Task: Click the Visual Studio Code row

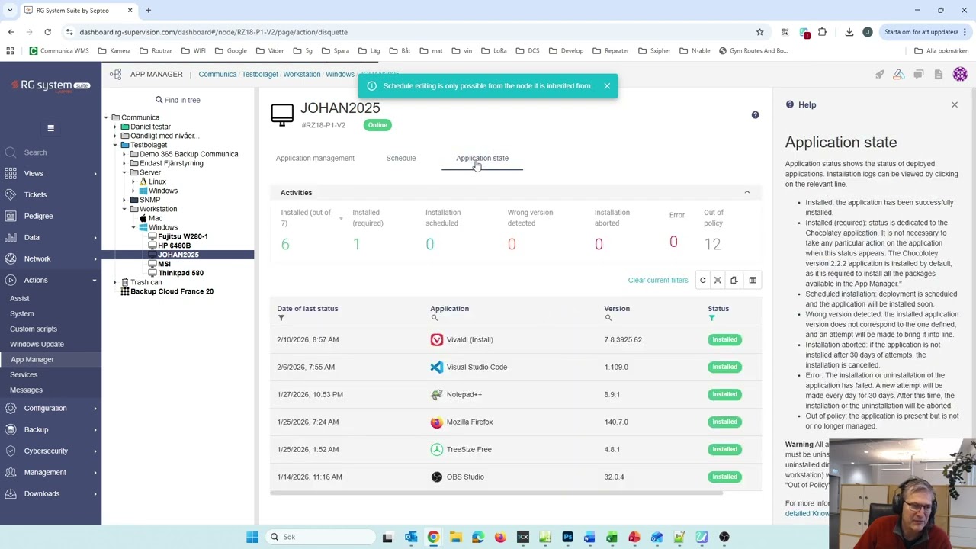Action: [x=515, y=367]
